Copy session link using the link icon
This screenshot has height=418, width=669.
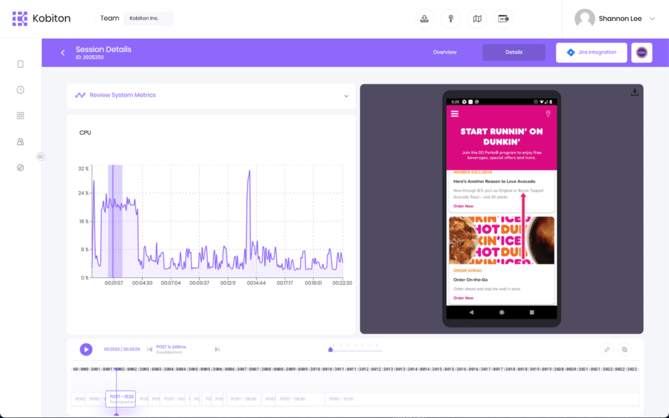[x=607, y=349]
